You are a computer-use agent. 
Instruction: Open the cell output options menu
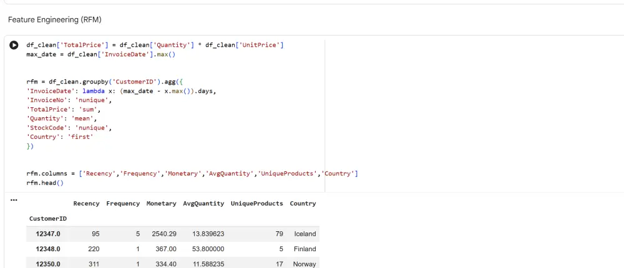[14, 200]
